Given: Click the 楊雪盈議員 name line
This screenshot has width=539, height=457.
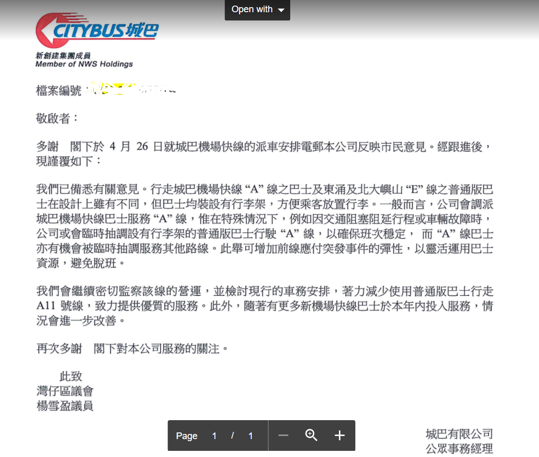Looking at the screenshot, I should (x=65, y=406).
